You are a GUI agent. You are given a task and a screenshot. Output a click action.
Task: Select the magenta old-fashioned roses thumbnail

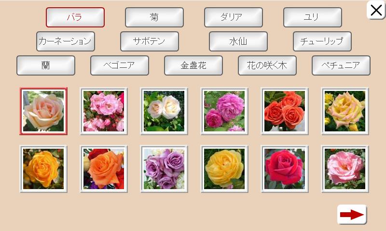224,111
